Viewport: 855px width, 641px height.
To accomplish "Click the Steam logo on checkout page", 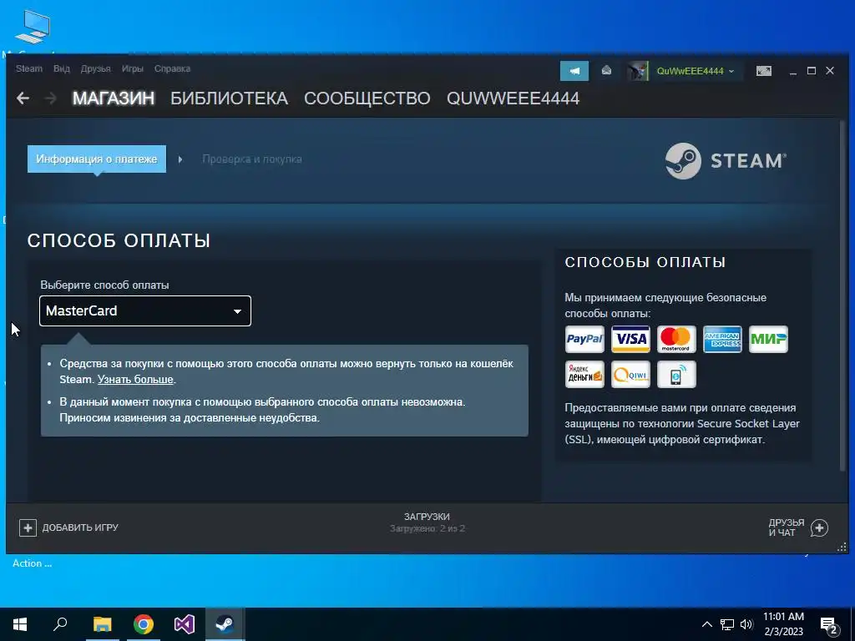I will 726,161.
